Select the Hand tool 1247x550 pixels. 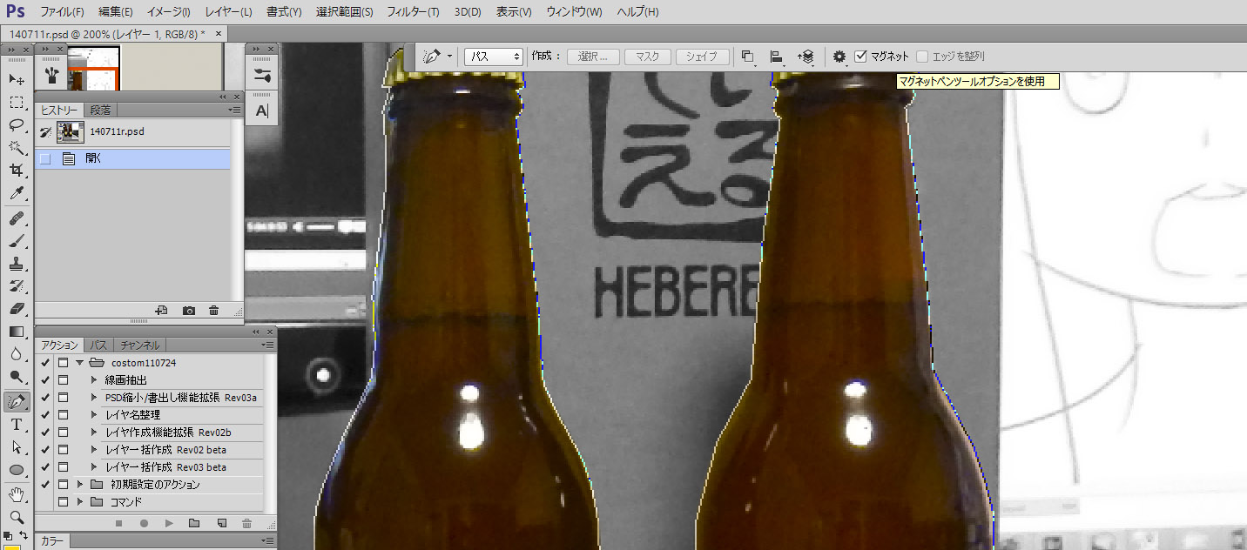(x=17, y=495)
